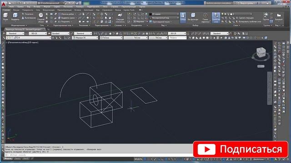Click the Без фильтра selection filter
Screen dimensions: 291x163
[x=193, y=17]
